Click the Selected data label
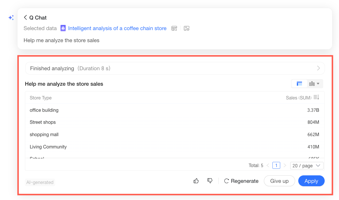339x200 pixels. tap(40, 28)
